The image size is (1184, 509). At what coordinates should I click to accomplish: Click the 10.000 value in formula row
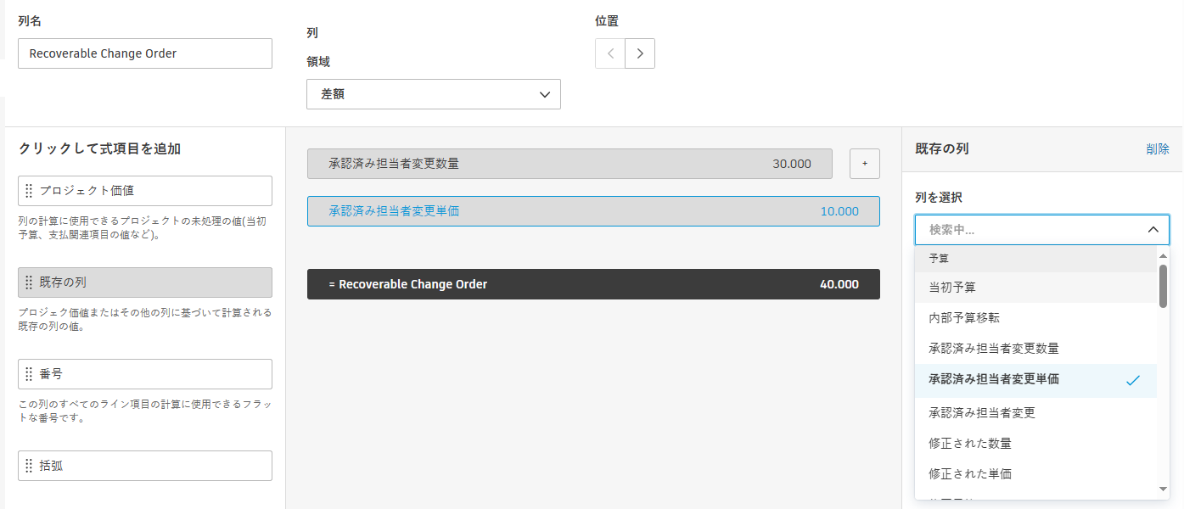(x=839, y=211)
